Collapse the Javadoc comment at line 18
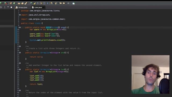The image size is (172, 97). 20,46
